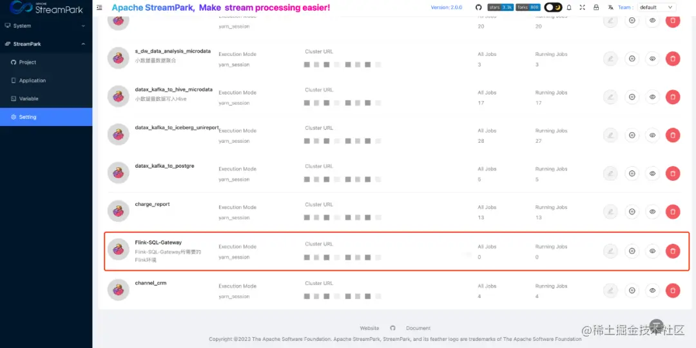Click the charge_report cluster avatar
The image size is (696, 348).
[x=118, y=210]
